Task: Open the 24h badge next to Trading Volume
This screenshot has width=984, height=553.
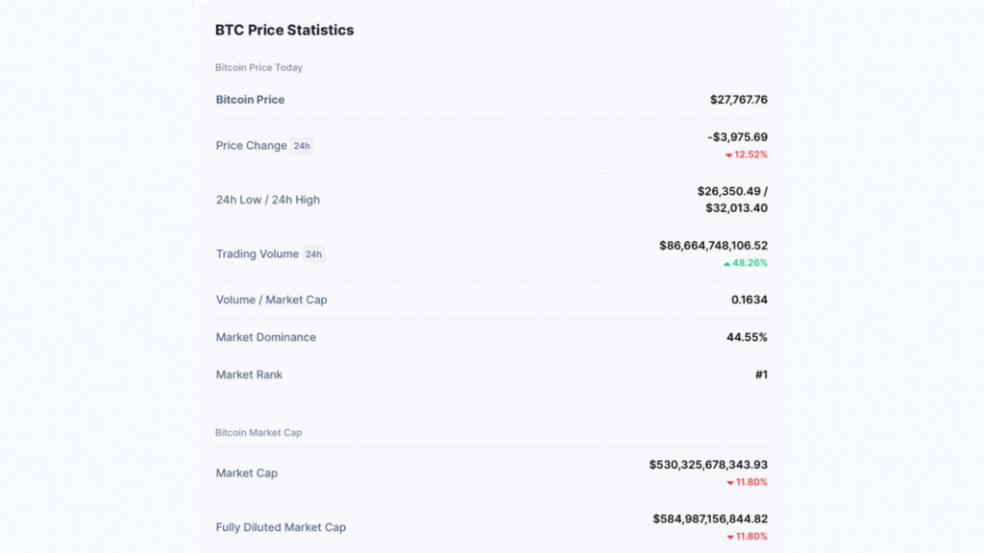Action: pos(313,254)
